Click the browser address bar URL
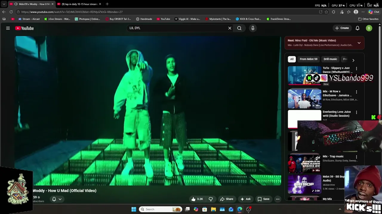The height and width of the screenshot is (214, 382). tap(72, 12)
